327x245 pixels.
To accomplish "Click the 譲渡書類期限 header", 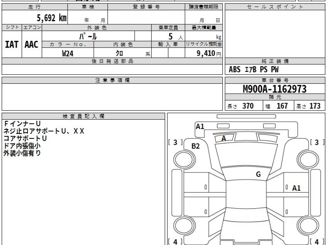I will click(204, 7).
